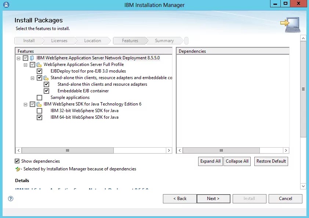The image size is (309, 218).
Task: Click the Dependencies panel right scroll arrow
Action: coord(286,151)
